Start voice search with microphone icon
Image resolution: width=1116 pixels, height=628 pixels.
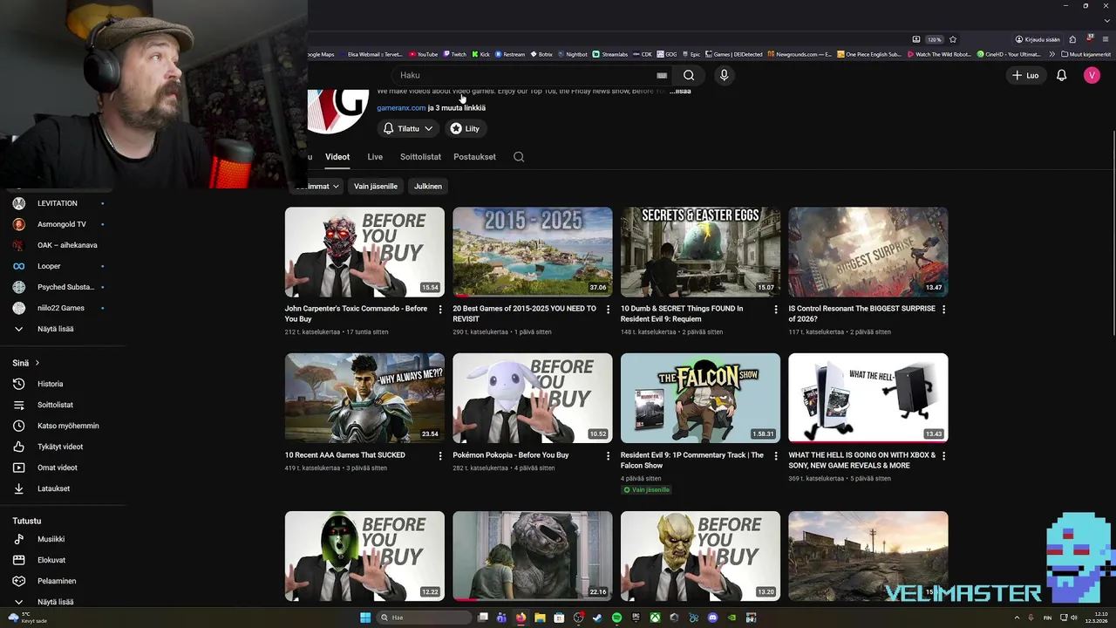point(724,75)
